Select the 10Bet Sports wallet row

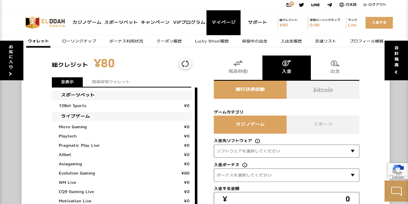122,106
